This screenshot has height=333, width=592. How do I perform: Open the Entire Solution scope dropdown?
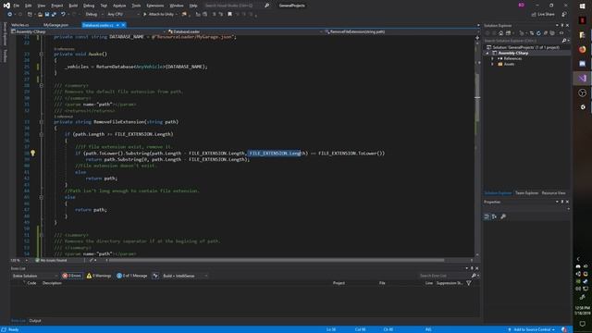click(34, 276)
